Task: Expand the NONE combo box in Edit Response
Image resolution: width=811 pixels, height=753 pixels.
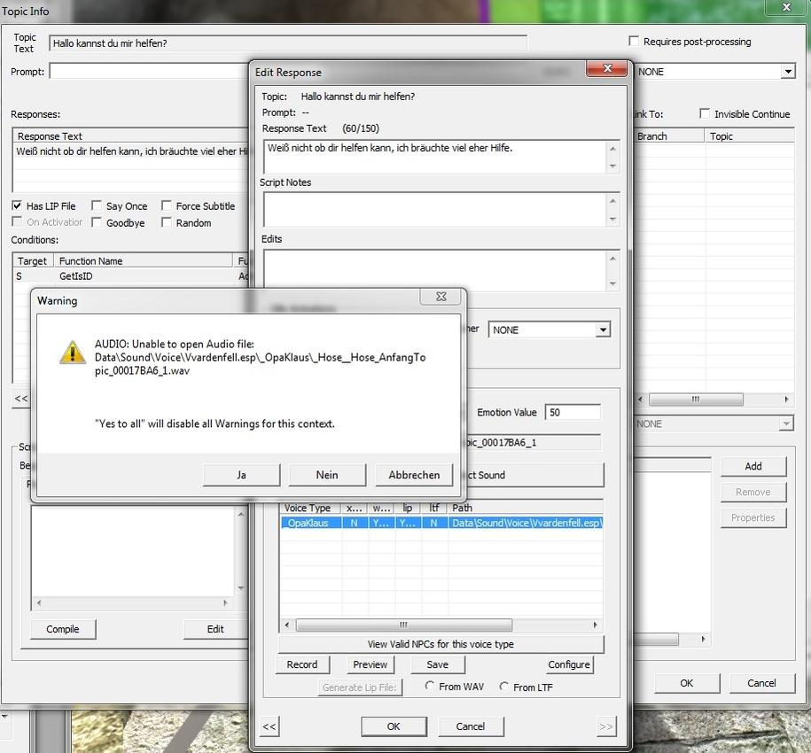Action: pos(603,330)
